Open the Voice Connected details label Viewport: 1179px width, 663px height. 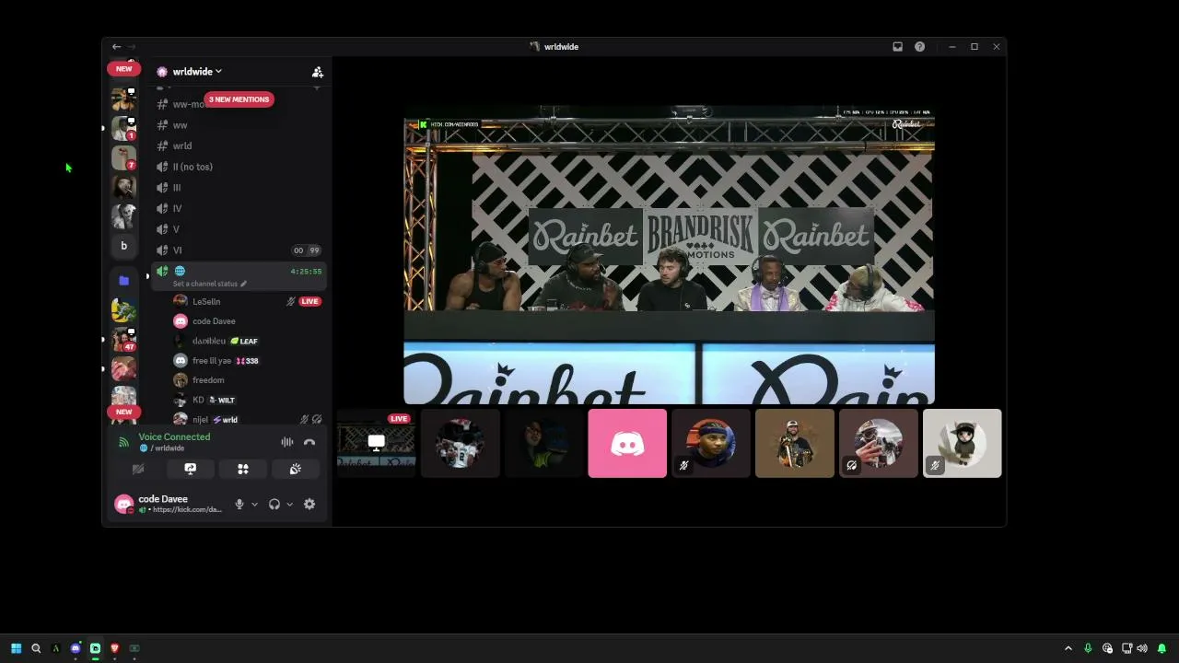pyautogui.click(x=174, y=437)
